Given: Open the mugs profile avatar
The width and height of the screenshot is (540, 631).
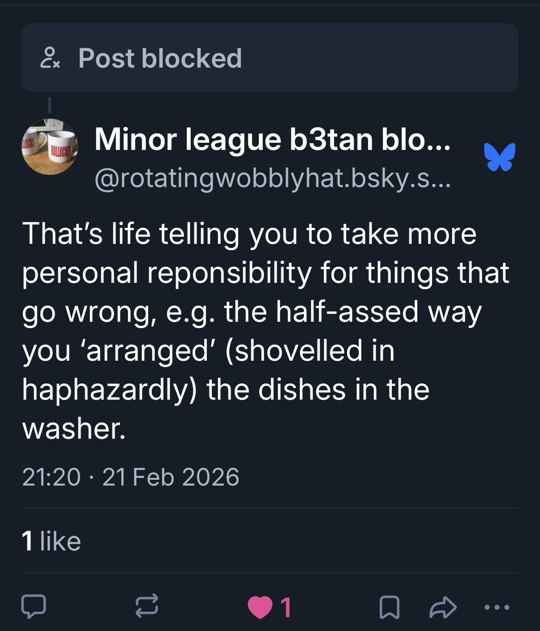Looking at the screenshot, I should [x=50, y=146].
